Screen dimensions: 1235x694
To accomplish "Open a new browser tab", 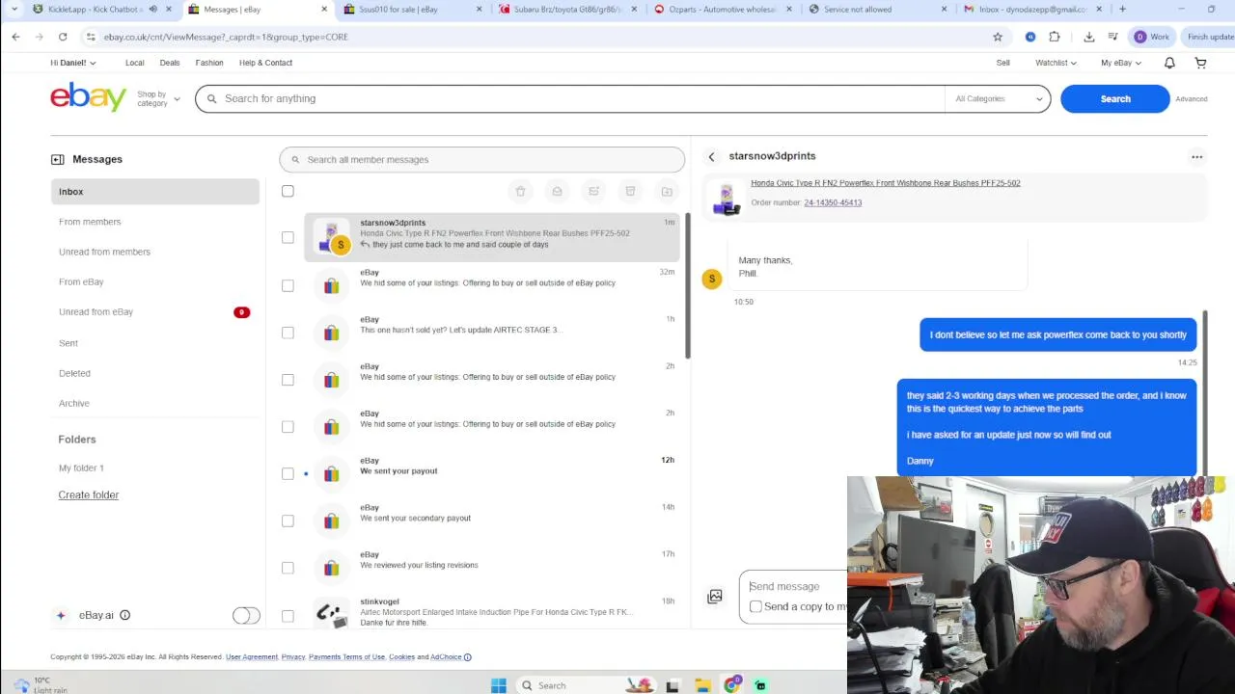I will click(1122, 9).
